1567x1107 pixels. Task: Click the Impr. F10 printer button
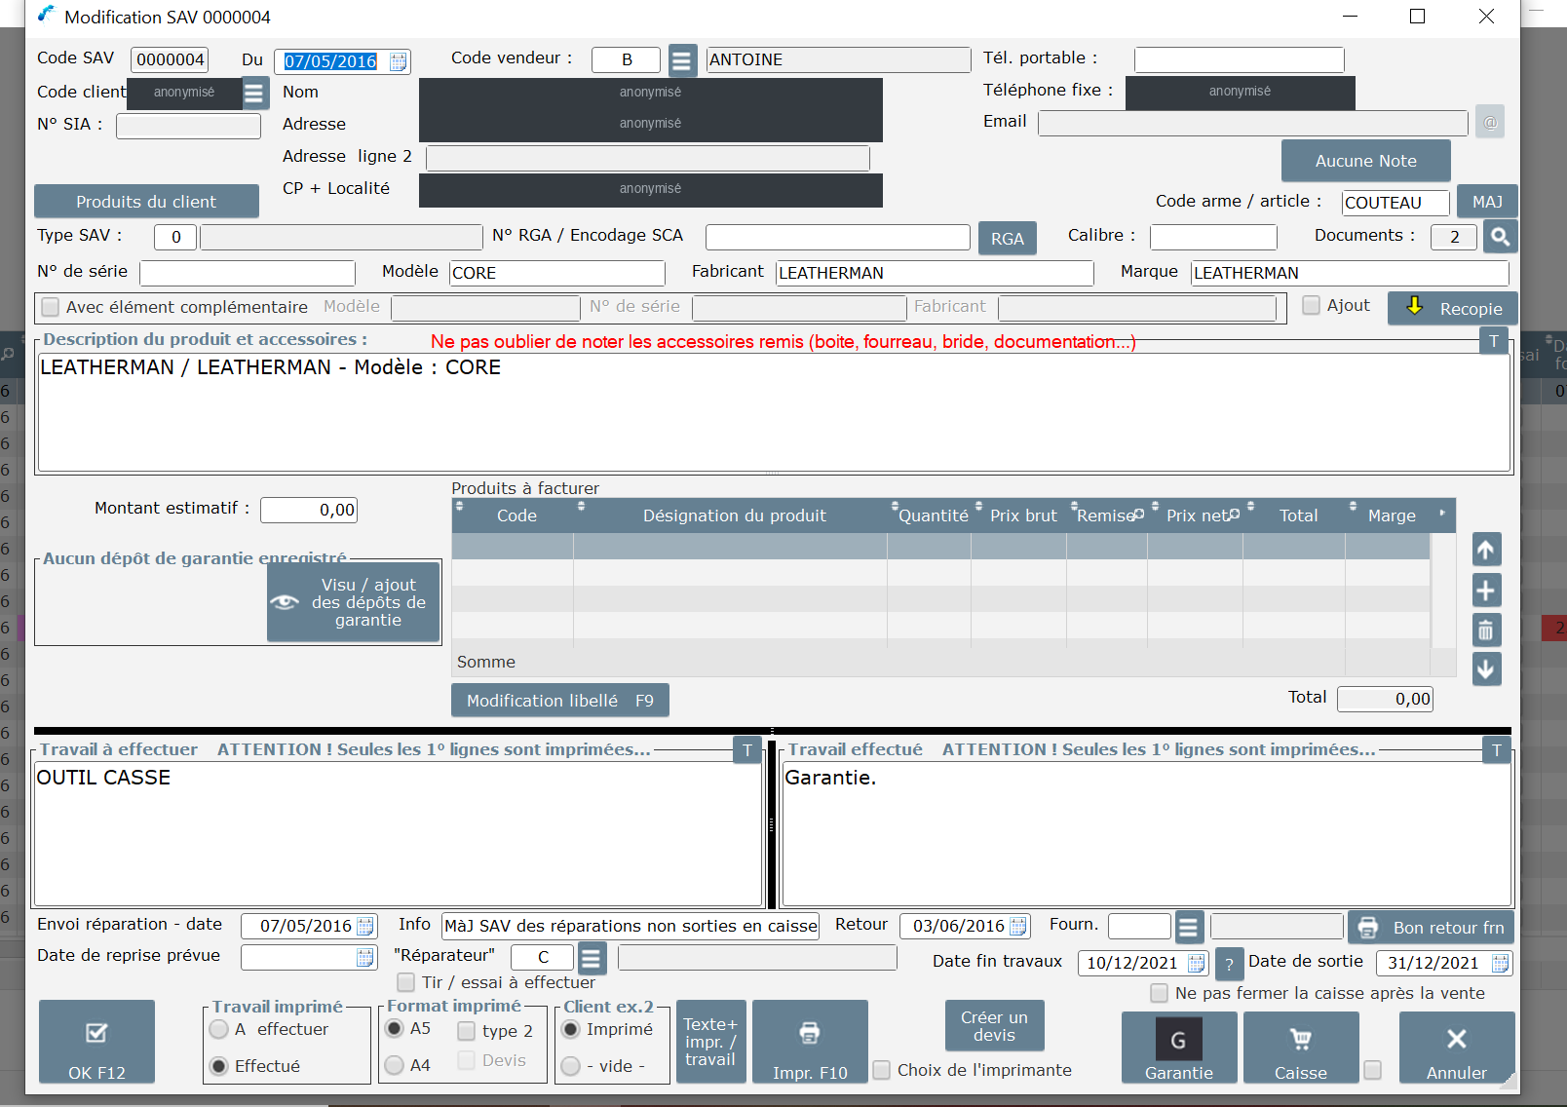coord(810,1042)
